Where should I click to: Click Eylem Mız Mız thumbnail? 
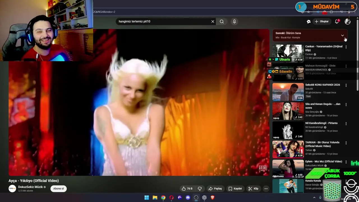tap(288, 168)
